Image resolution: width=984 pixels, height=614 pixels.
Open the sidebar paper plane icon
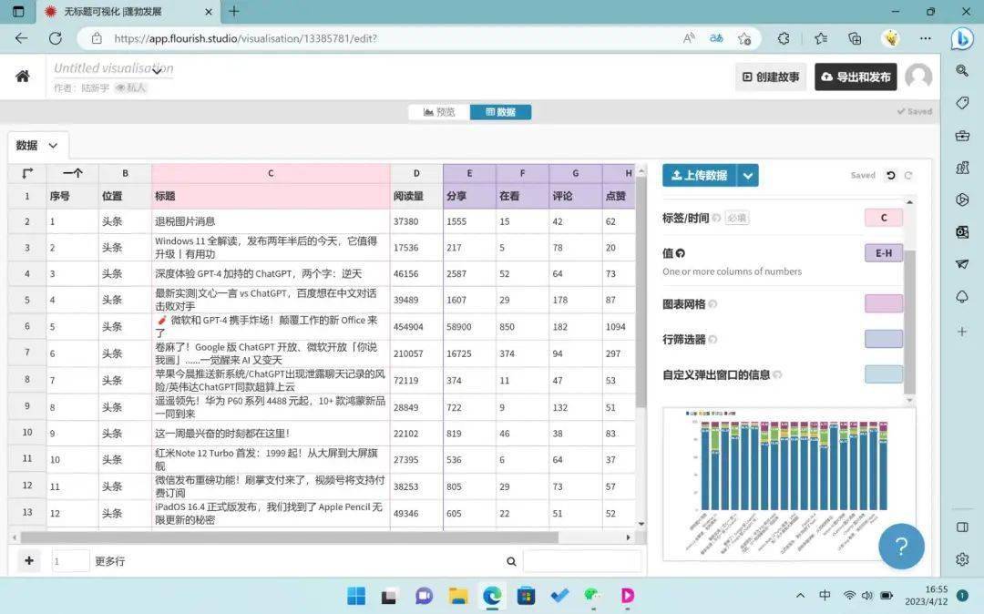click(x=962, y=264)
